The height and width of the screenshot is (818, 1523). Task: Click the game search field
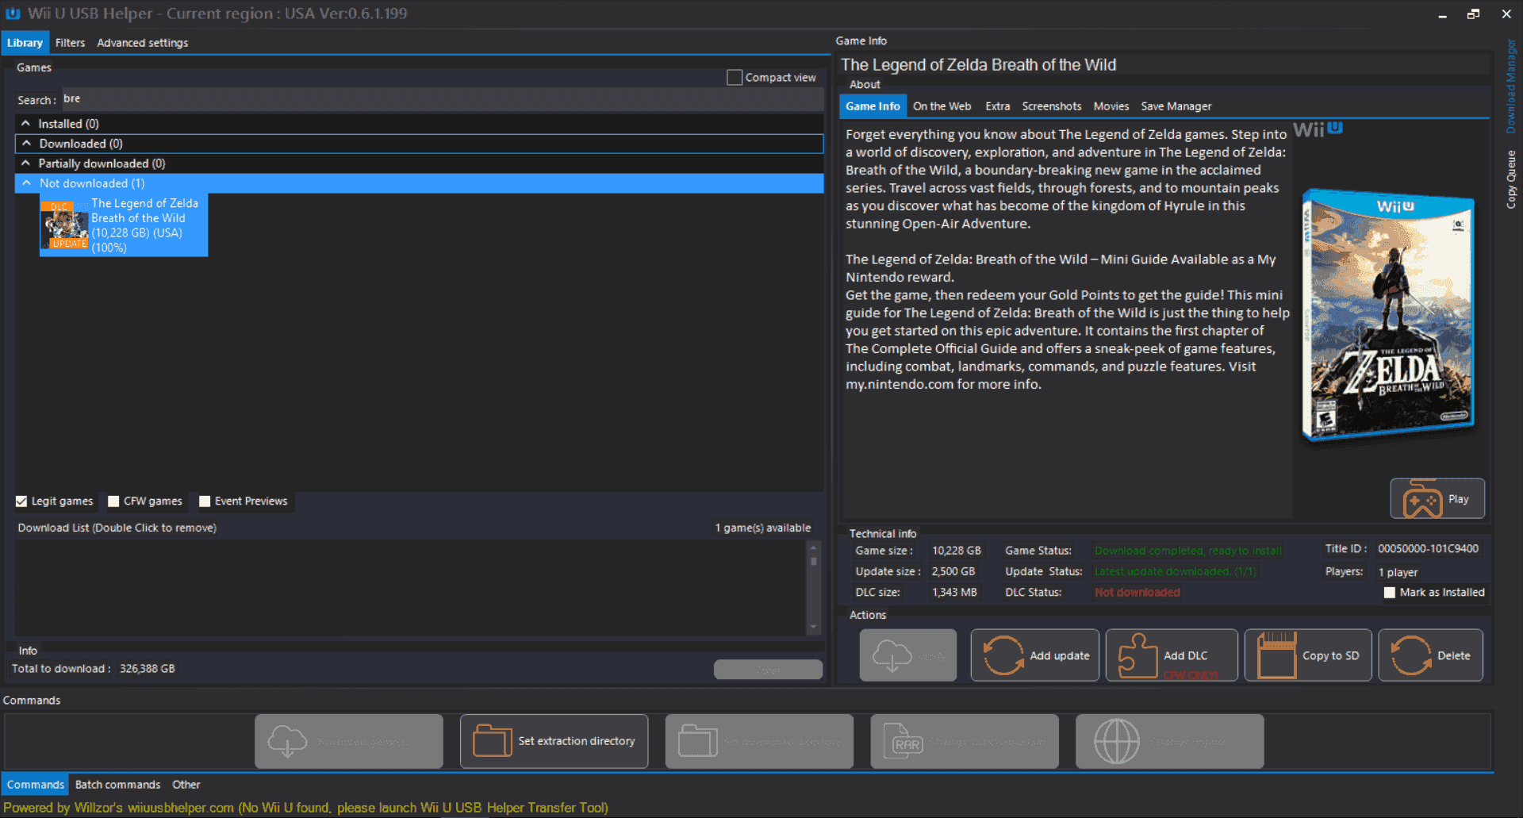442,99
